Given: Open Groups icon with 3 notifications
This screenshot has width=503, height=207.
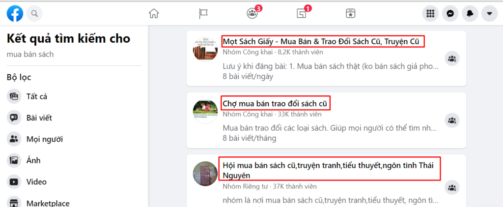Looking at the screenshot, I should [252, 13].
